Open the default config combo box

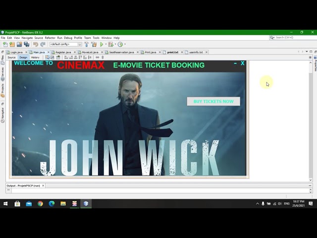tap(66, 44)
